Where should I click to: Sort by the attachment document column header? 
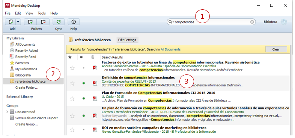(93, 57)
